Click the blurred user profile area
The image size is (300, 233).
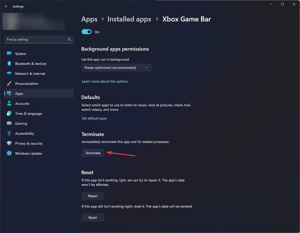(33, 21)
